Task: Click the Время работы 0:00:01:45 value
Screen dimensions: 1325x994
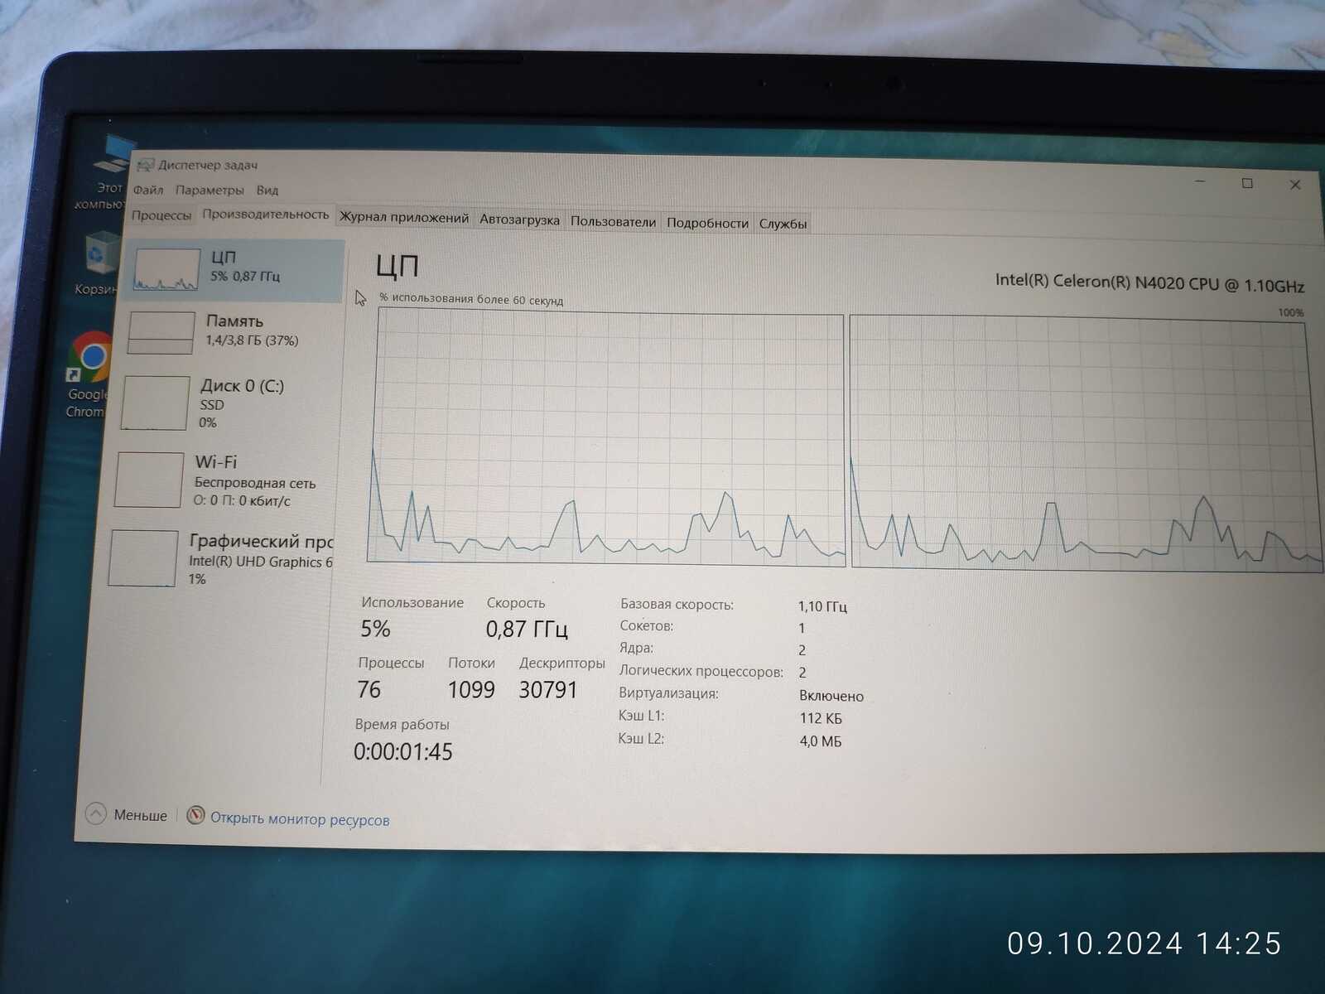Action: [402, 751]
